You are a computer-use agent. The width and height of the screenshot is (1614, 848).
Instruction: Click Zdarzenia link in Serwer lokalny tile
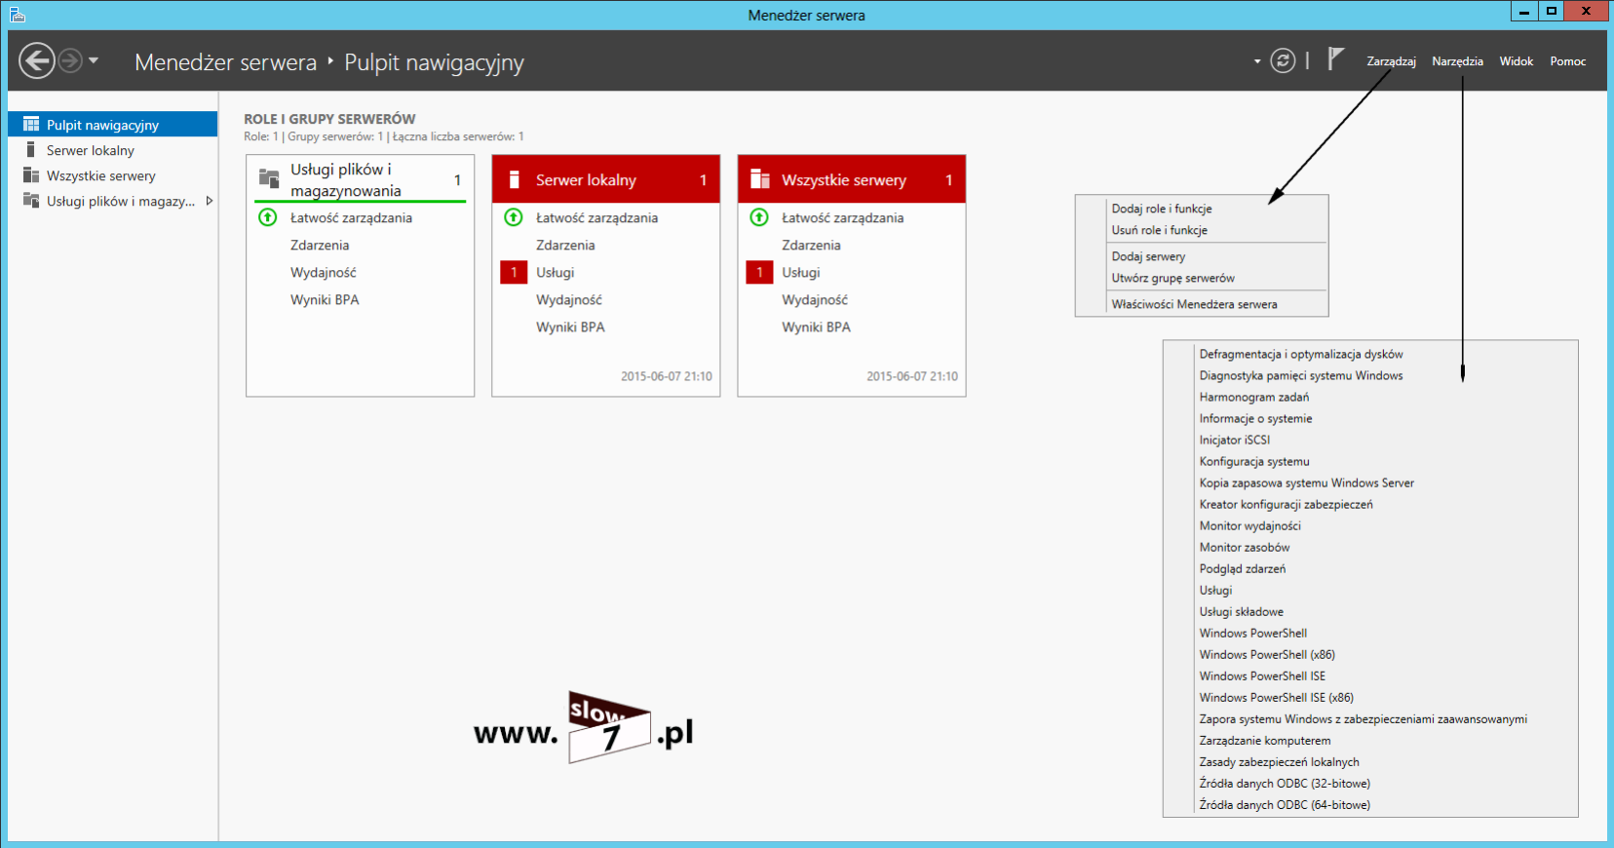click(x=565, y=246)
